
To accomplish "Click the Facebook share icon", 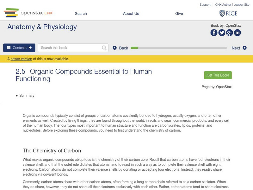I will point(214,33).
